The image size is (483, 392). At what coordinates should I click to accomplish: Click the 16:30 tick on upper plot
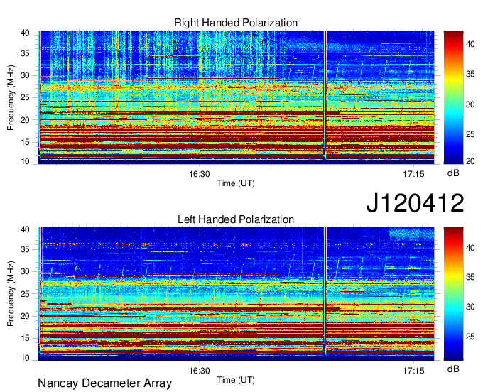tap(200, 174)
